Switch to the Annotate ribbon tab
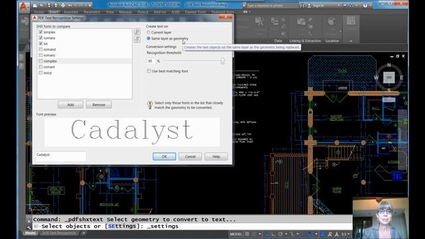The height and width of the screenshot is (239, 425). [x=71, y=12]
